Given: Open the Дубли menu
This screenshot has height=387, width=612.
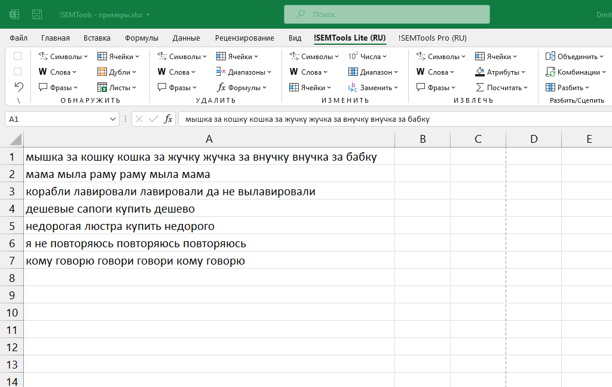Looking at the screenshot, I should coord(117,72).
